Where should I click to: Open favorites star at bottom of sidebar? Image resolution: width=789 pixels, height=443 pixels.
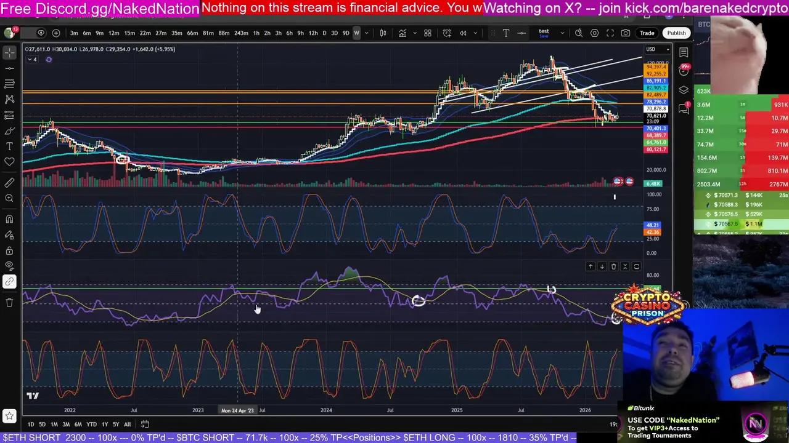click(x=9, y=417)
